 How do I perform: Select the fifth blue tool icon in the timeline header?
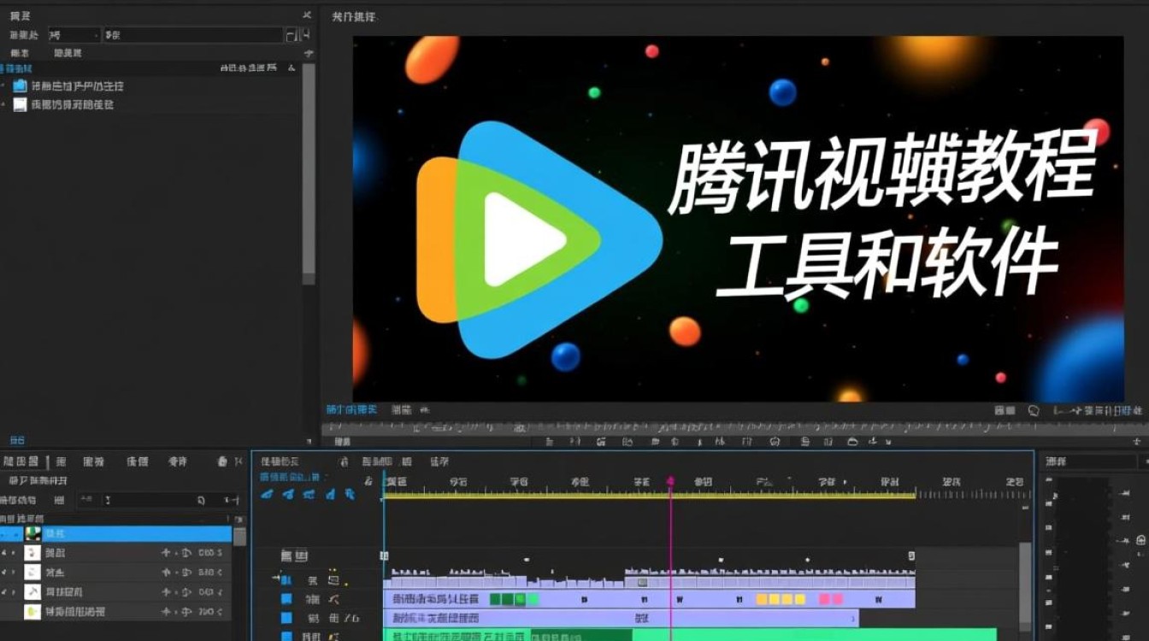point(350,494)
